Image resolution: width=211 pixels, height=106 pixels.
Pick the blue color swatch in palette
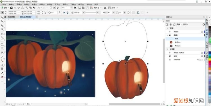(210, 53)
